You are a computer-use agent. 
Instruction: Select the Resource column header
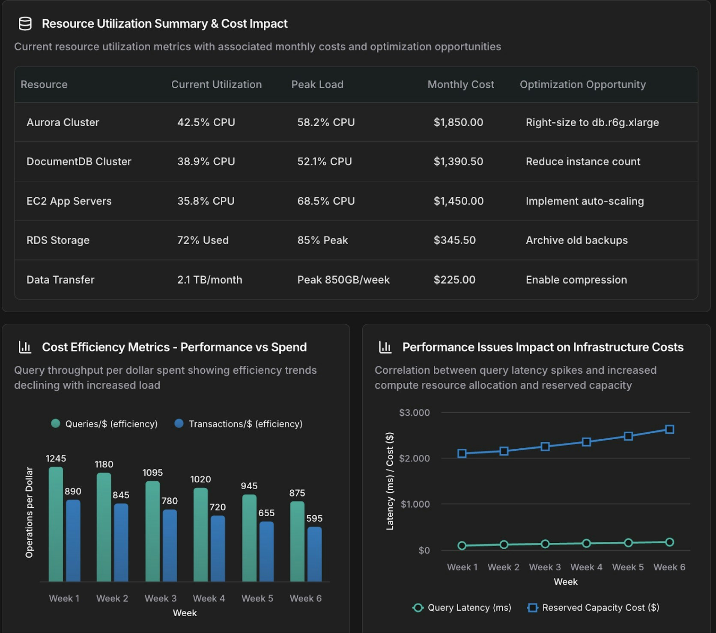pyautogui.click(x=44, y=84)
